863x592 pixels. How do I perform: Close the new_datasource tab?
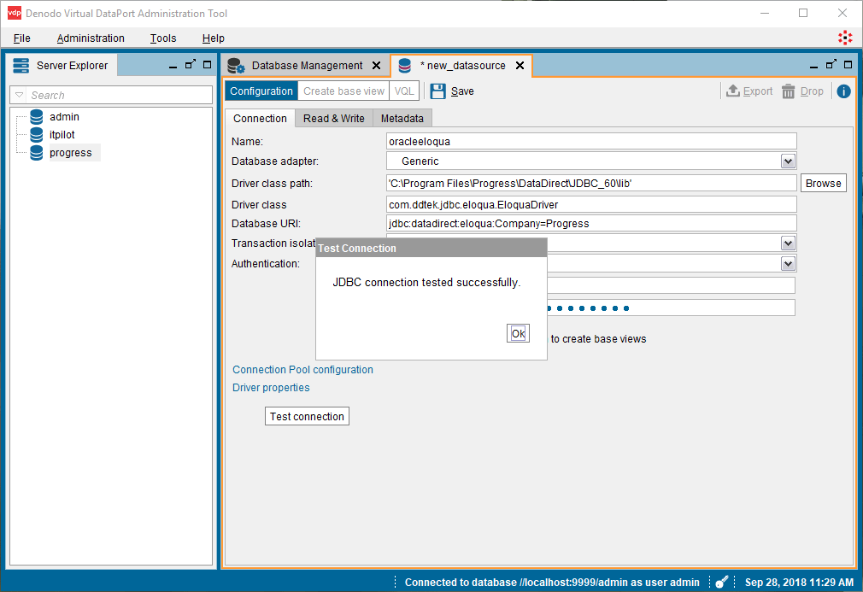(519, 66)
